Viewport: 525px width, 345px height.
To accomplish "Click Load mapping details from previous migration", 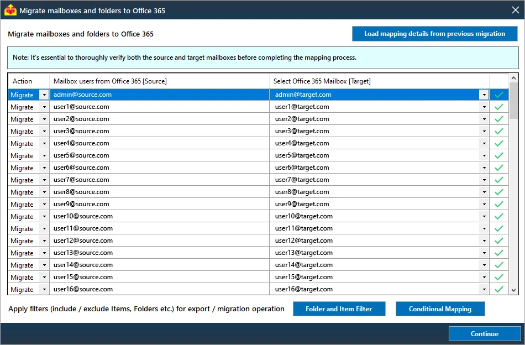I will click(x=434, y=34).
